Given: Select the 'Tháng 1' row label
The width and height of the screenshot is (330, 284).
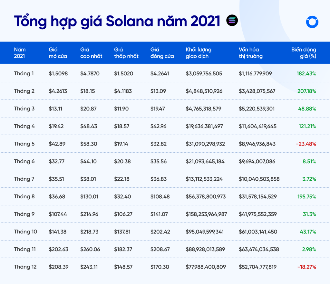Looking at the screenshot, I should point(24,73).
